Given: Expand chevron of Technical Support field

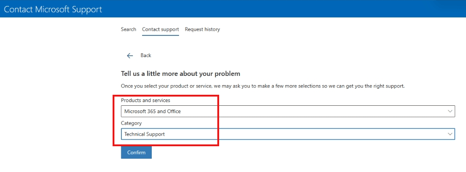Looking at the screenshot, I should 449,134.
